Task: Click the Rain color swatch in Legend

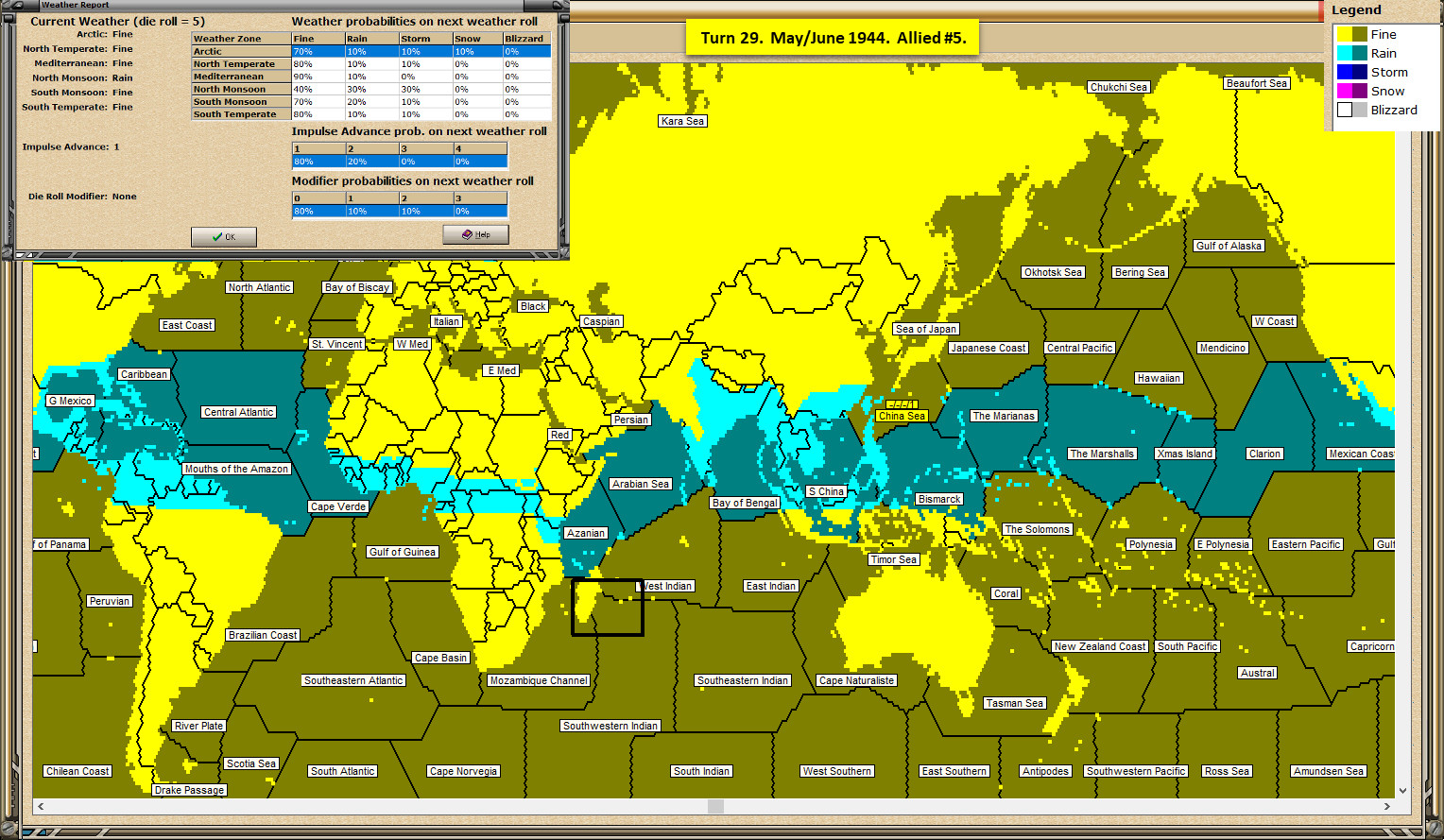Action: 1352,53
